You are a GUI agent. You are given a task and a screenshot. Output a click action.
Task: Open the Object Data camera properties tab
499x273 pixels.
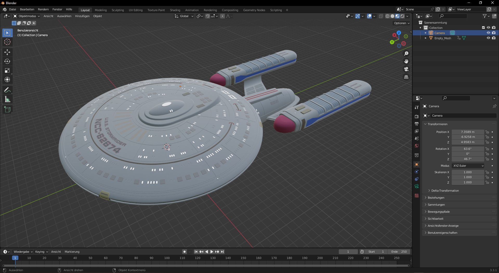click(x=417, y=186)
